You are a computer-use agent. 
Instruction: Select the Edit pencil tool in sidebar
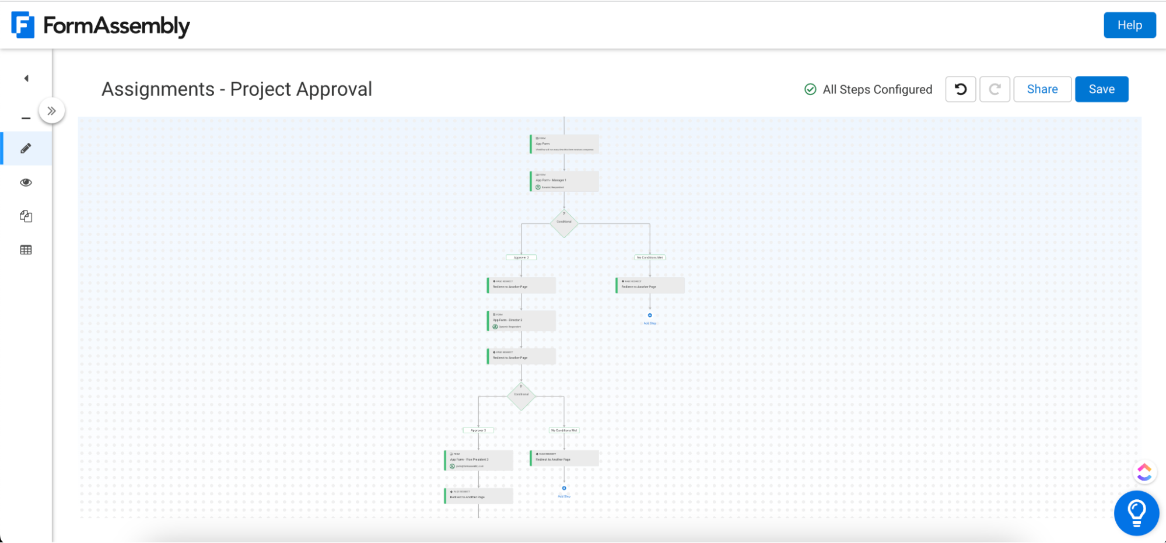coord(26,148)
